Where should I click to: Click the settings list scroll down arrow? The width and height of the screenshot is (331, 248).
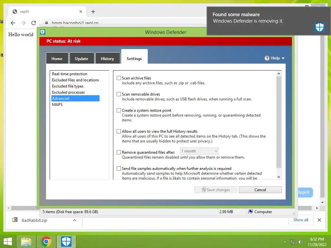click(x=279, y=177)
